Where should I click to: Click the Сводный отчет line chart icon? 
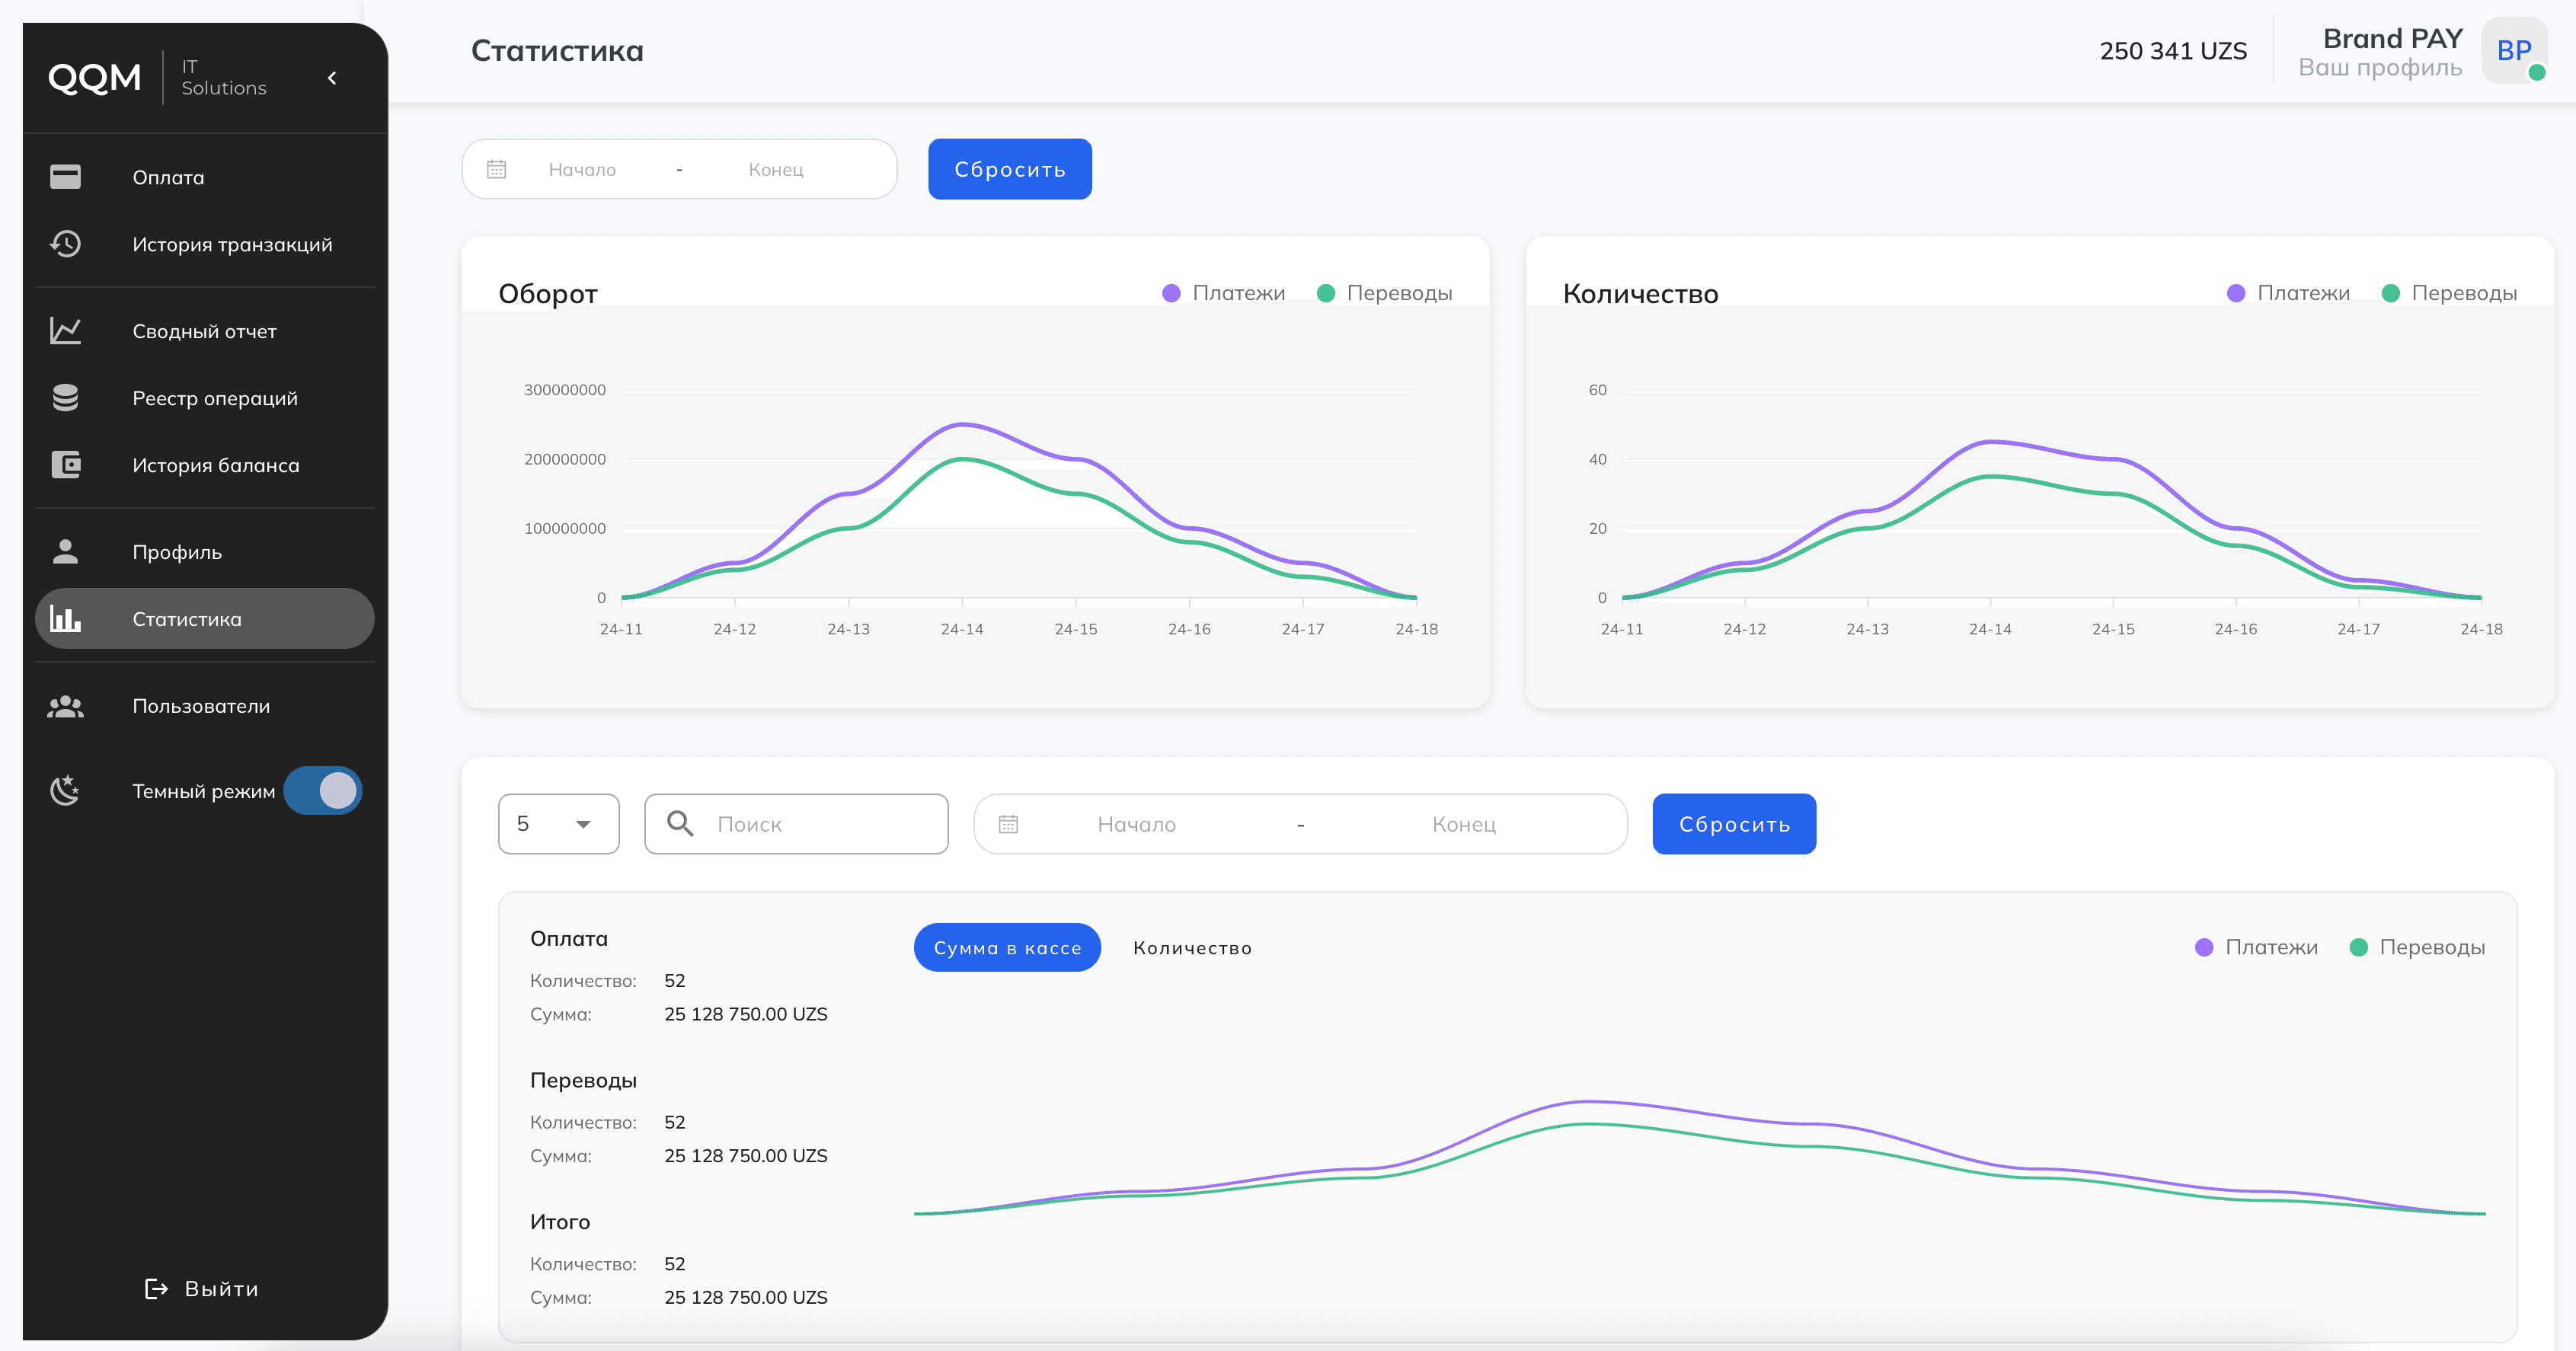coord(65,331)
